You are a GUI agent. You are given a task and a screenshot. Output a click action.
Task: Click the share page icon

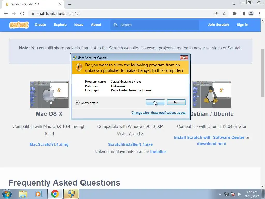click(x=216, y=13)
